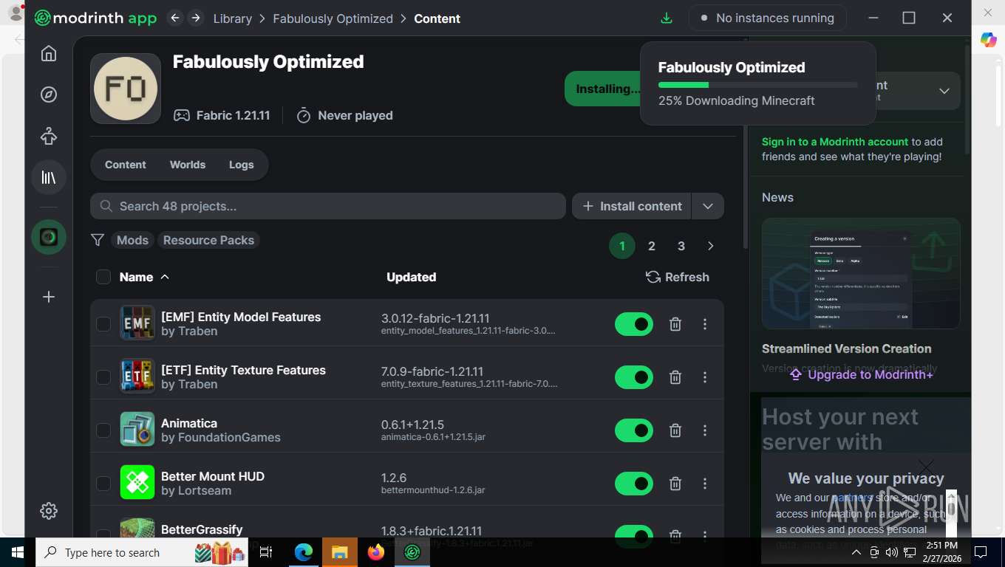Click the Windows taskbar search box

coord(141,552)
